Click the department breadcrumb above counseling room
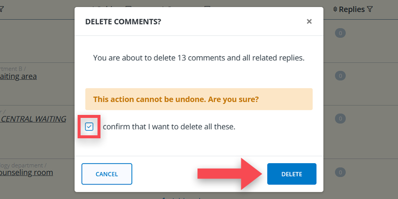 click(x=23, y=164)
